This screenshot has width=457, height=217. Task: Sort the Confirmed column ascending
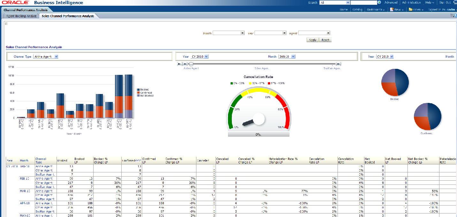[137, 160]
